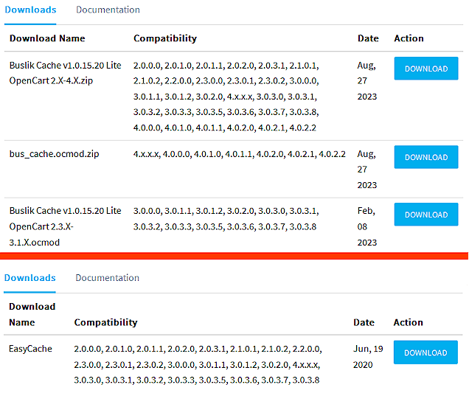Download Buslik Cache Lite OpenCart 2.3.X-3.1.X.ocmod
Image resolution: width=469 pixels, height=393 pixels.
coord(426,215)
